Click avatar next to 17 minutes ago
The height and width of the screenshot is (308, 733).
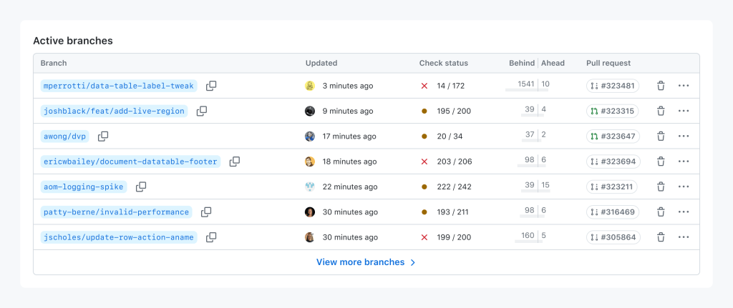310,136
